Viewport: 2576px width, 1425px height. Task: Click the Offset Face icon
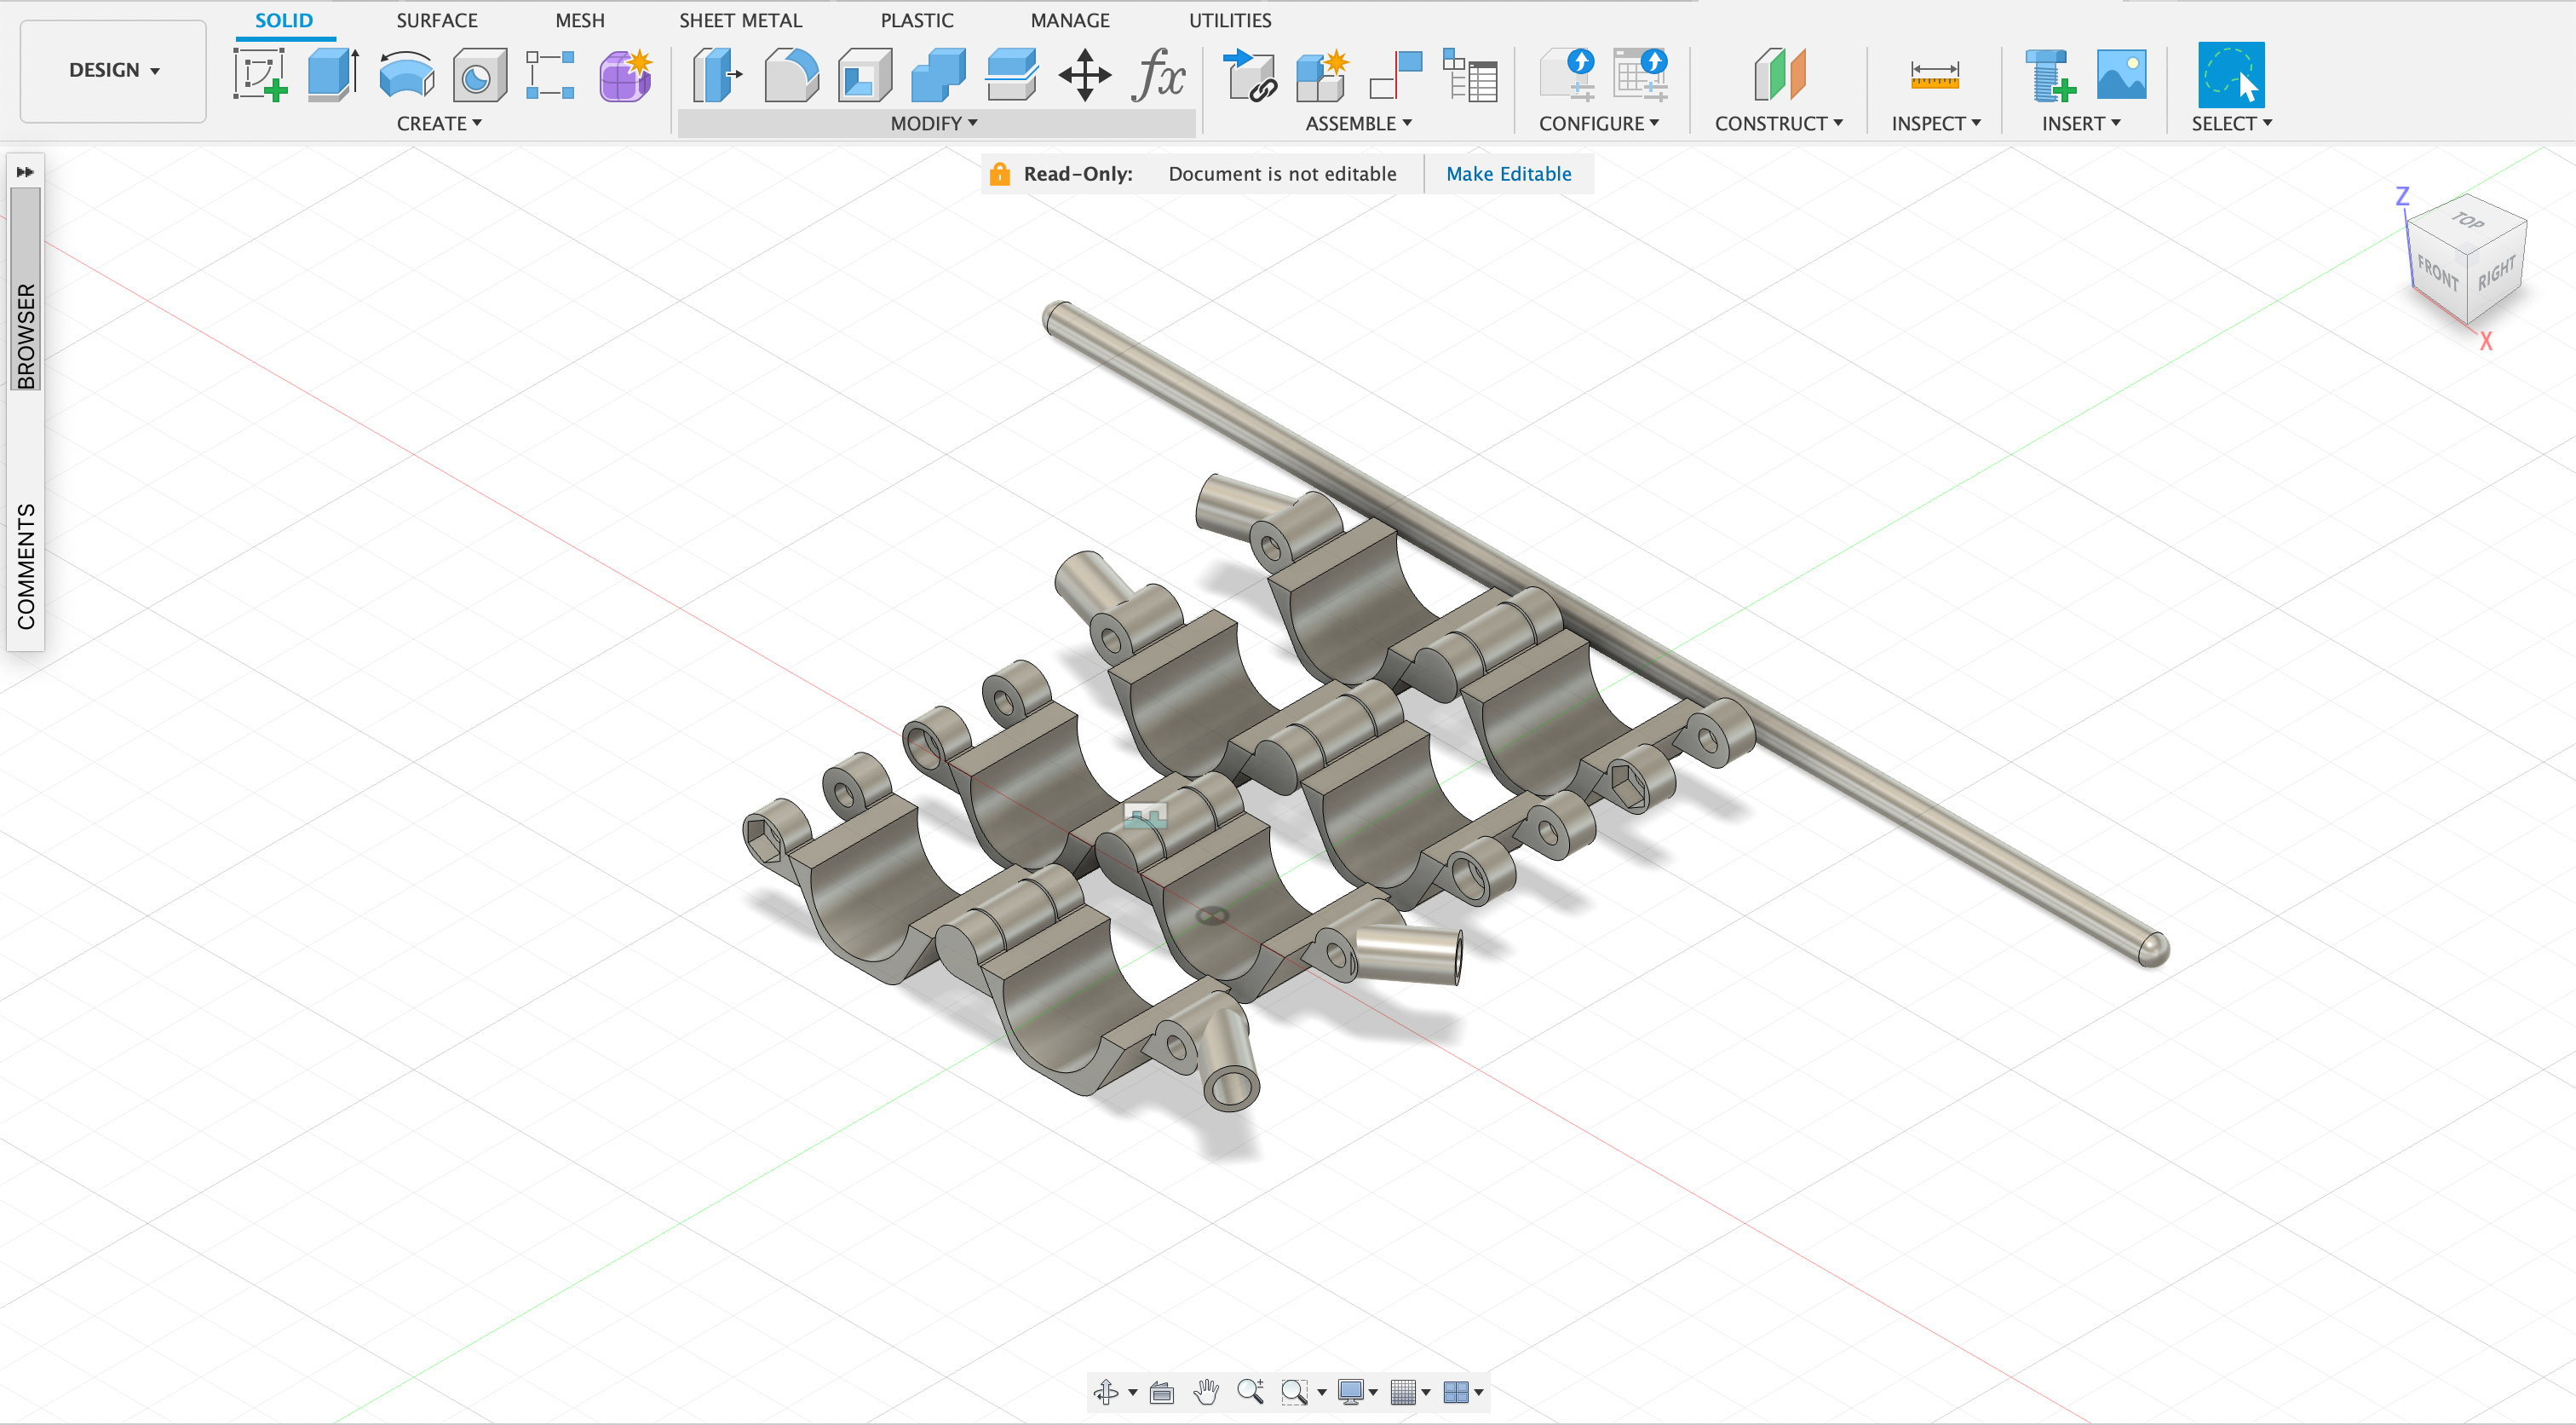click(x=1012, y=75)
